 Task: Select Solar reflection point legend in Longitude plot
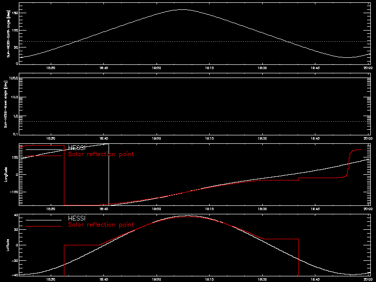[101, 154]
